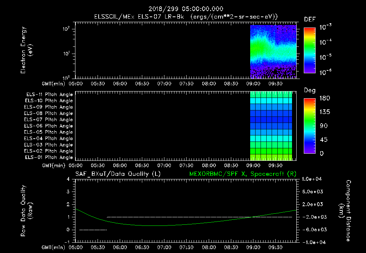Click the 2 tick on Raw Data Quality axis
The image size is (366, 253).
coord(68,204)
